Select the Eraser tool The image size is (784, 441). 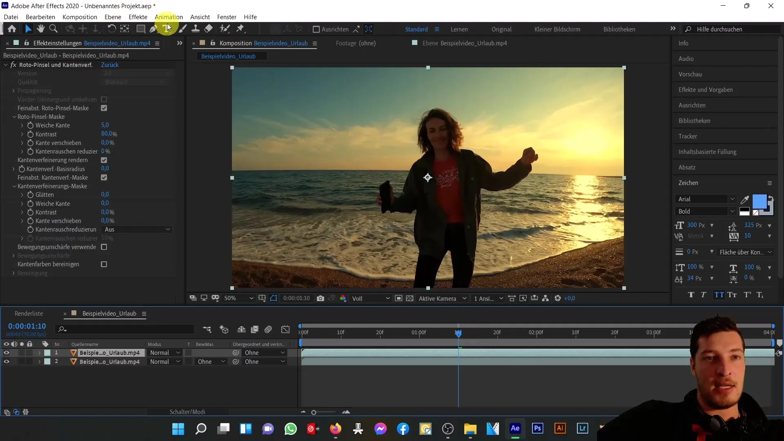209,29
